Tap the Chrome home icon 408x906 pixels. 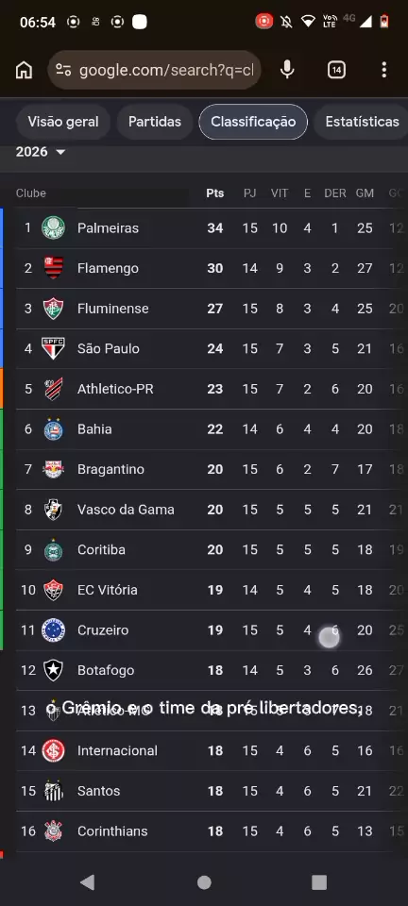24,71
